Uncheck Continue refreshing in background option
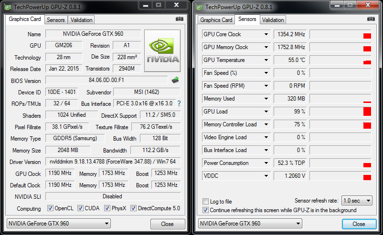 206,210
